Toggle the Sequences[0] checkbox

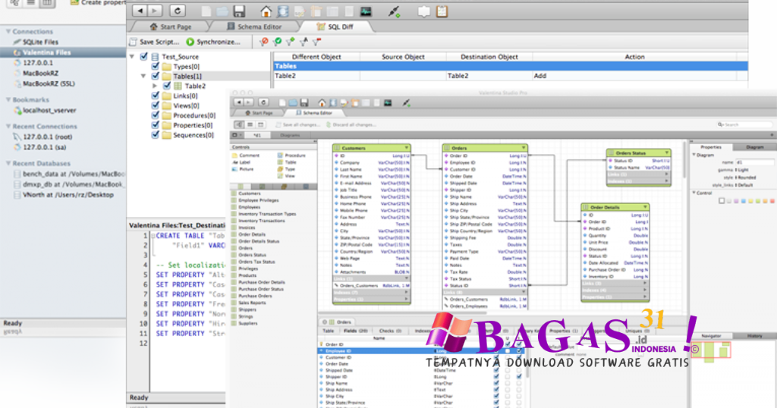click(155, 135)
